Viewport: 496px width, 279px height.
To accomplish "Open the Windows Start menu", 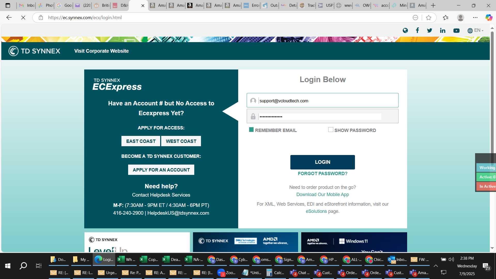I will tap(8, 266).
